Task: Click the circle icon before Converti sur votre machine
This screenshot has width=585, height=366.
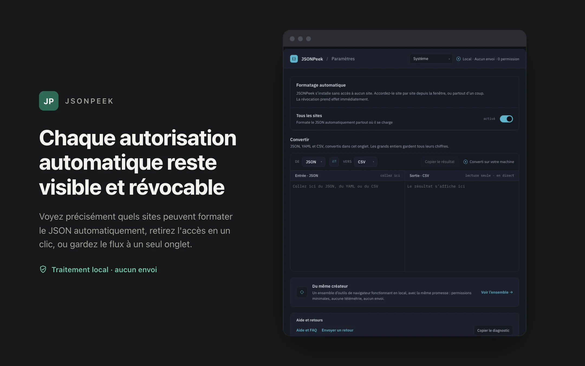Action: (466, 162)
